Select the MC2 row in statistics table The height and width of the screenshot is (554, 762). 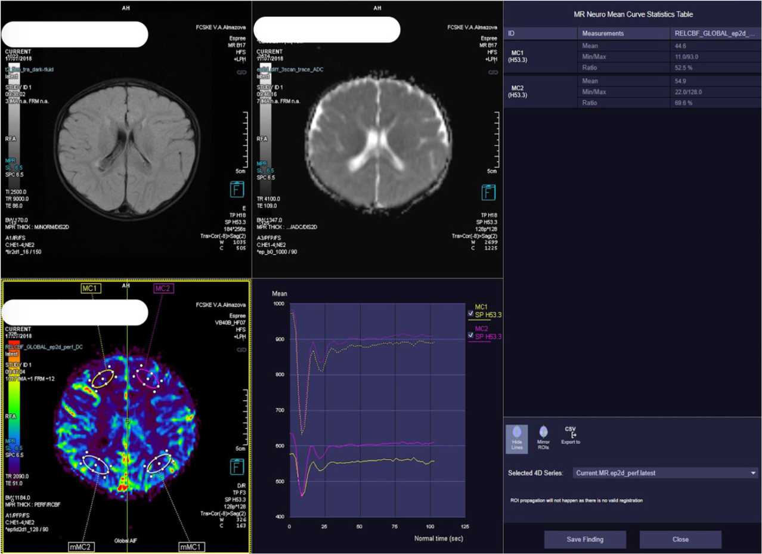tap(516, 91)
